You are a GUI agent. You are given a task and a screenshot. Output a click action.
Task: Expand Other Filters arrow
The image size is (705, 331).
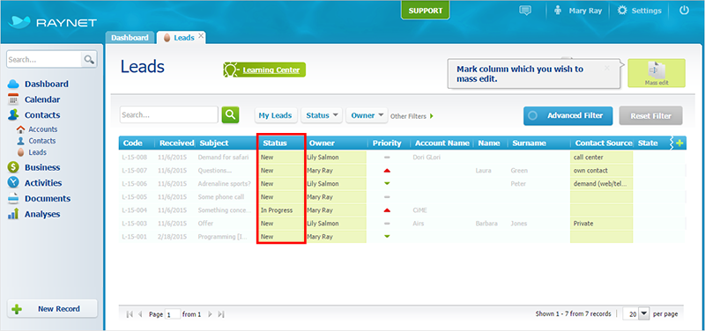432,116
